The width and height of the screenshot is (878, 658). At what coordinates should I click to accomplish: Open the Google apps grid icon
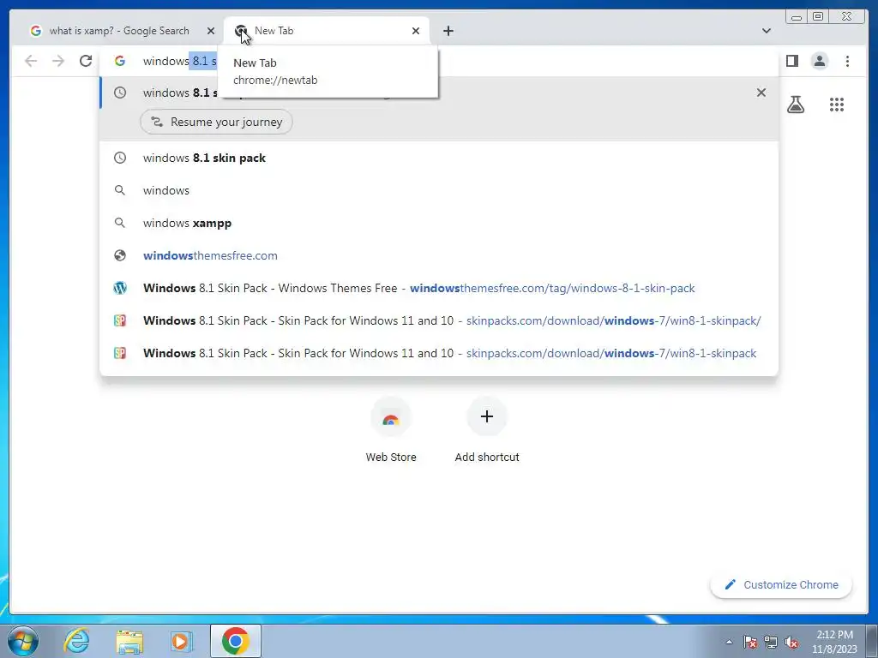[837, 104]
